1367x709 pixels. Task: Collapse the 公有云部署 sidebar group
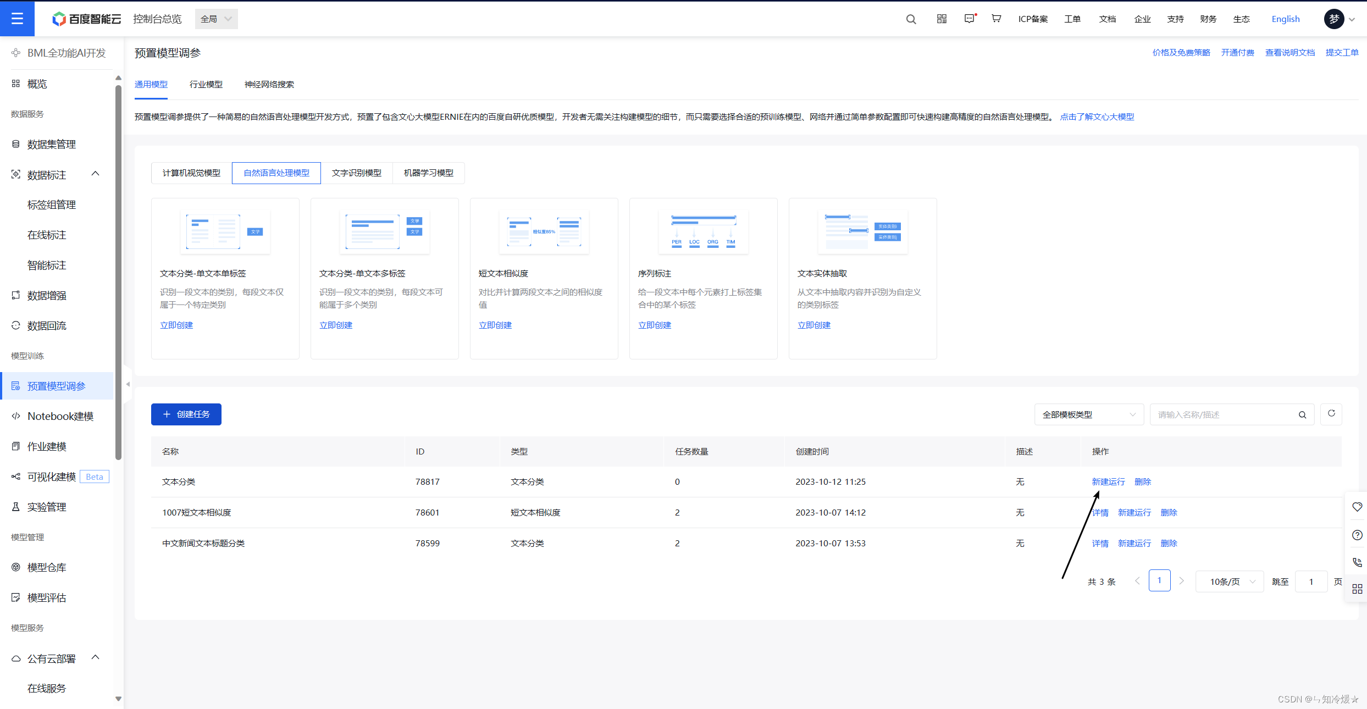pyautogui.click(x=95, y=657)
